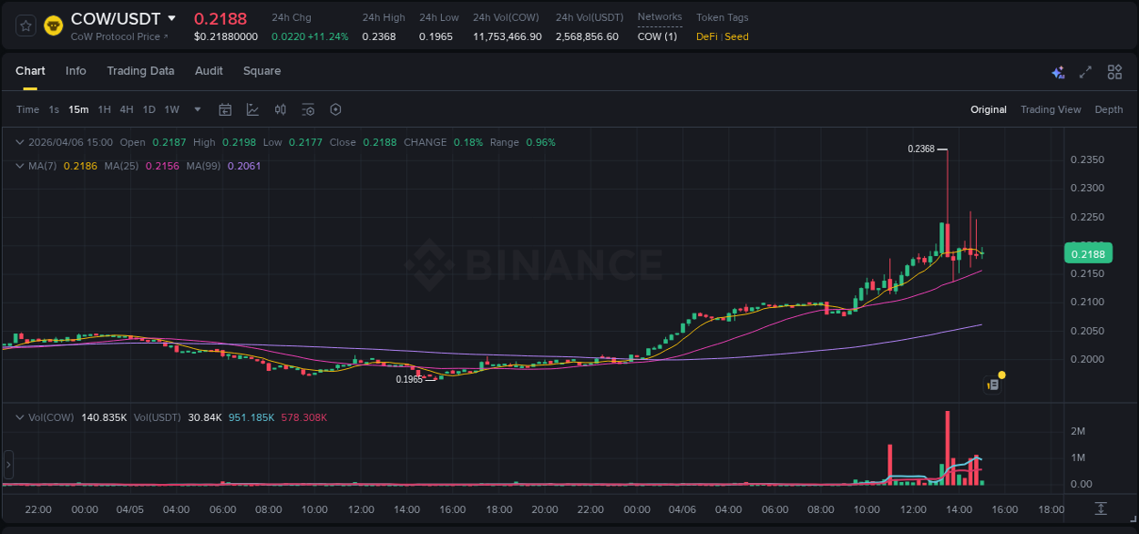Click the 24h High value 0.2368
This screenshot has width=1139, height=534.
click(x=379, y=36)
